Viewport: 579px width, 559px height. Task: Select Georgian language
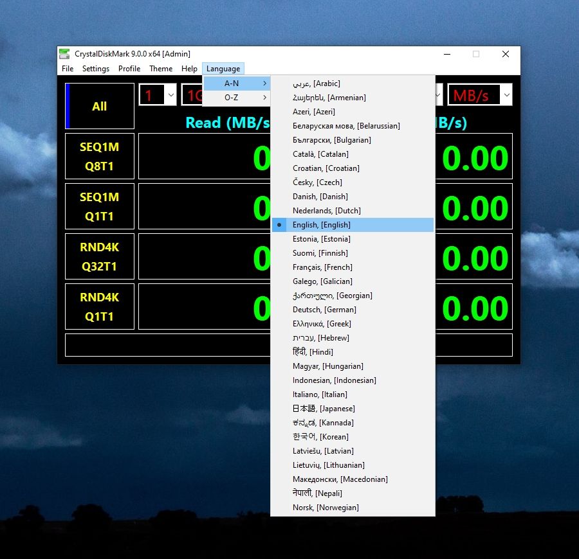coord(353,296)
